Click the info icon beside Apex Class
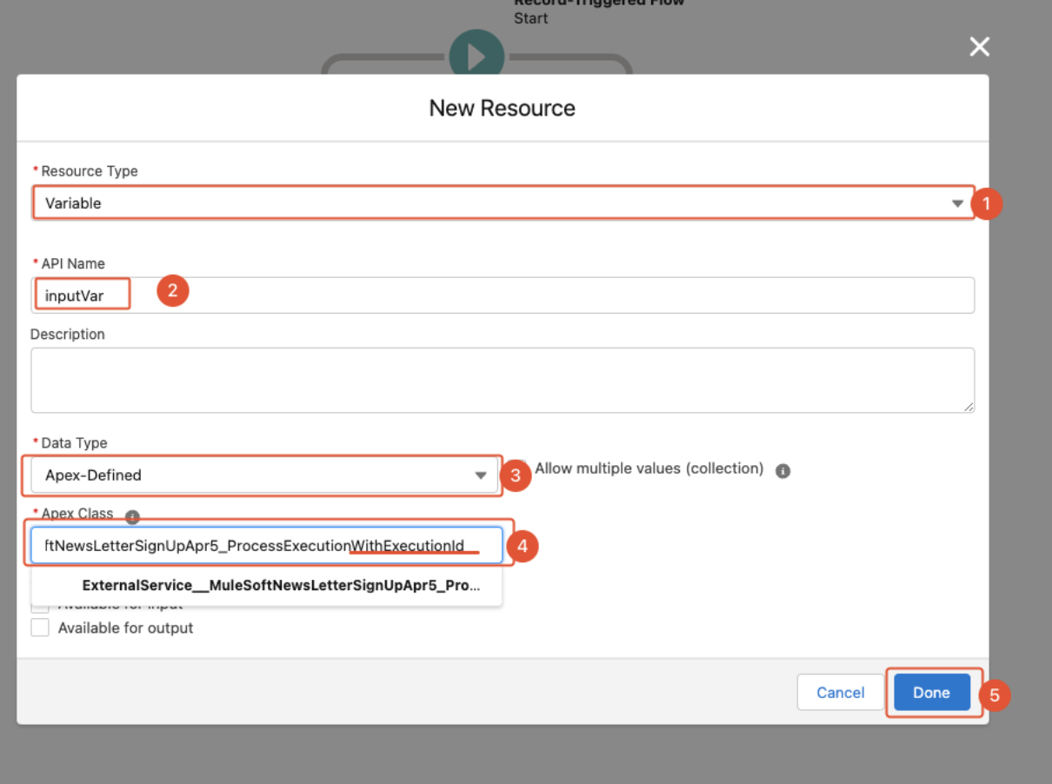Screen dimensions: 1052x784 132,516
